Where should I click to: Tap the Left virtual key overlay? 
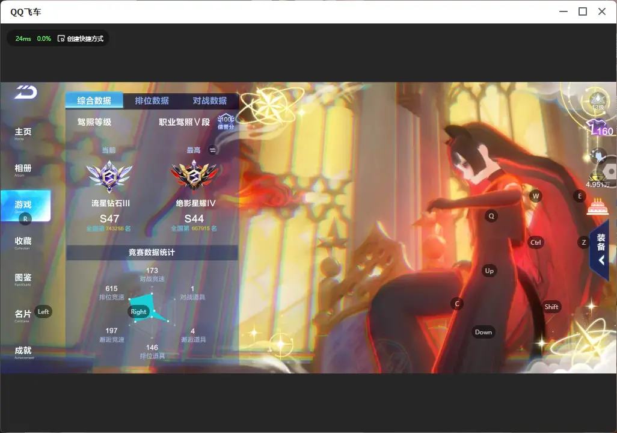tap(43, 312)
